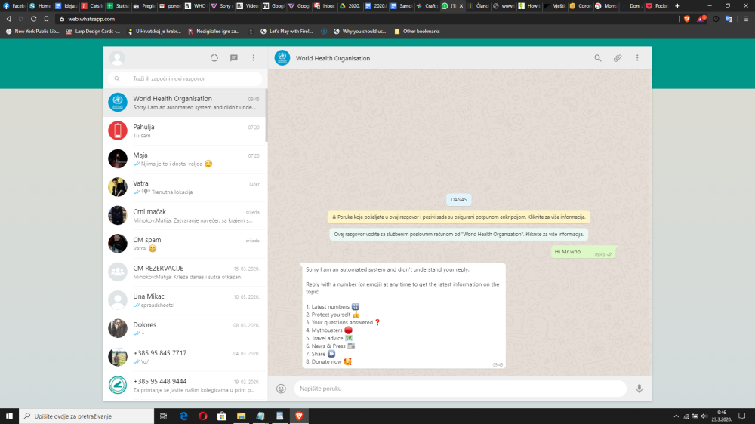Open the +385 95 448 9444 chat
This screenshot has height=424, width=755.
[x=185, y=385]
